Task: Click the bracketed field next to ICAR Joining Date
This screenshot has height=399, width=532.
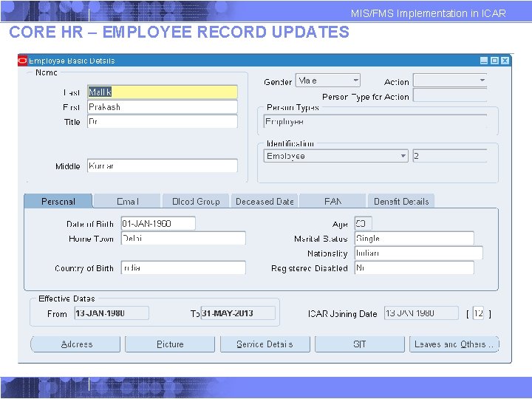Action: (x=478, y=313)
